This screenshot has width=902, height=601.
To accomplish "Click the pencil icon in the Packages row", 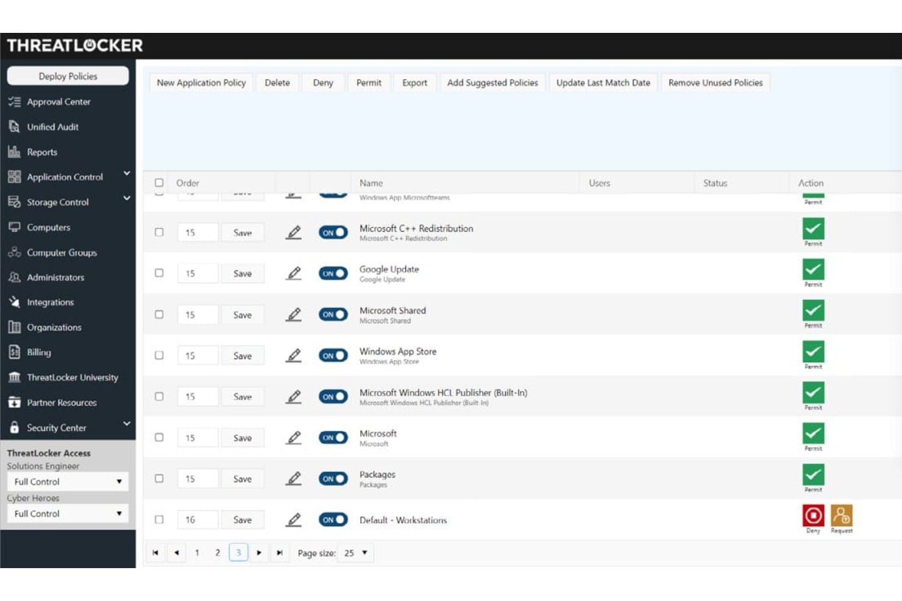I will point(294,479).
